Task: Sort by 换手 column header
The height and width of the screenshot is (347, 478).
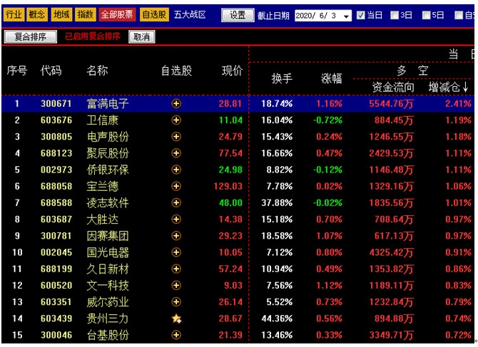Action: coord(282,78)
